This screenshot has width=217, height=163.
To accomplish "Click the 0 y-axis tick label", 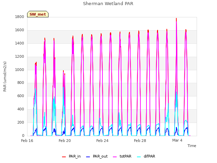I will 23,135.
